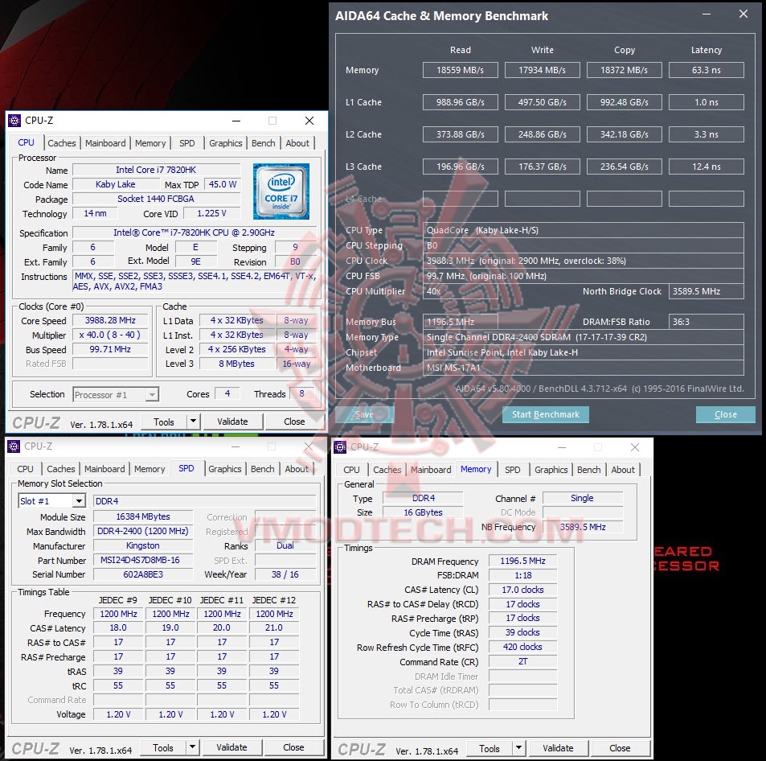766x761 pixels.
Task: Click Validate button in Memory window
Action: [558, 748]
